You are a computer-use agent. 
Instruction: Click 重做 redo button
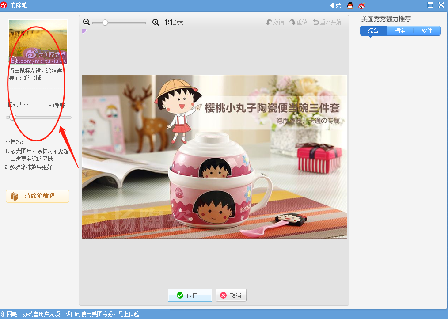298,22
